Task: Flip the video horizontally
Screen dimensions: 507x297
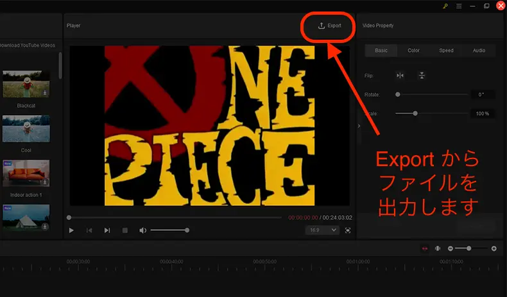Action: pyautogui.click(x=400, y=75)
